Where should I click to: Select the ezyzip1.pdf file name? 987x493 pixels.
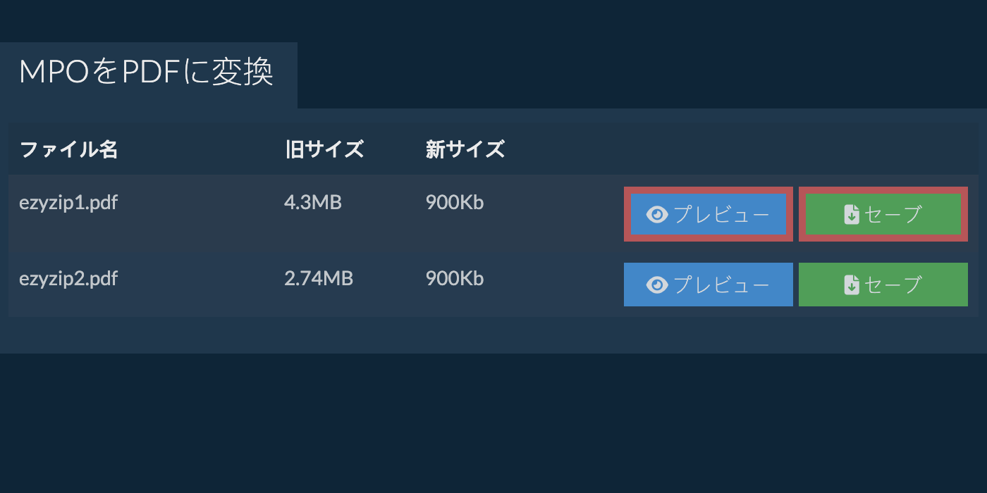[68, 203]
